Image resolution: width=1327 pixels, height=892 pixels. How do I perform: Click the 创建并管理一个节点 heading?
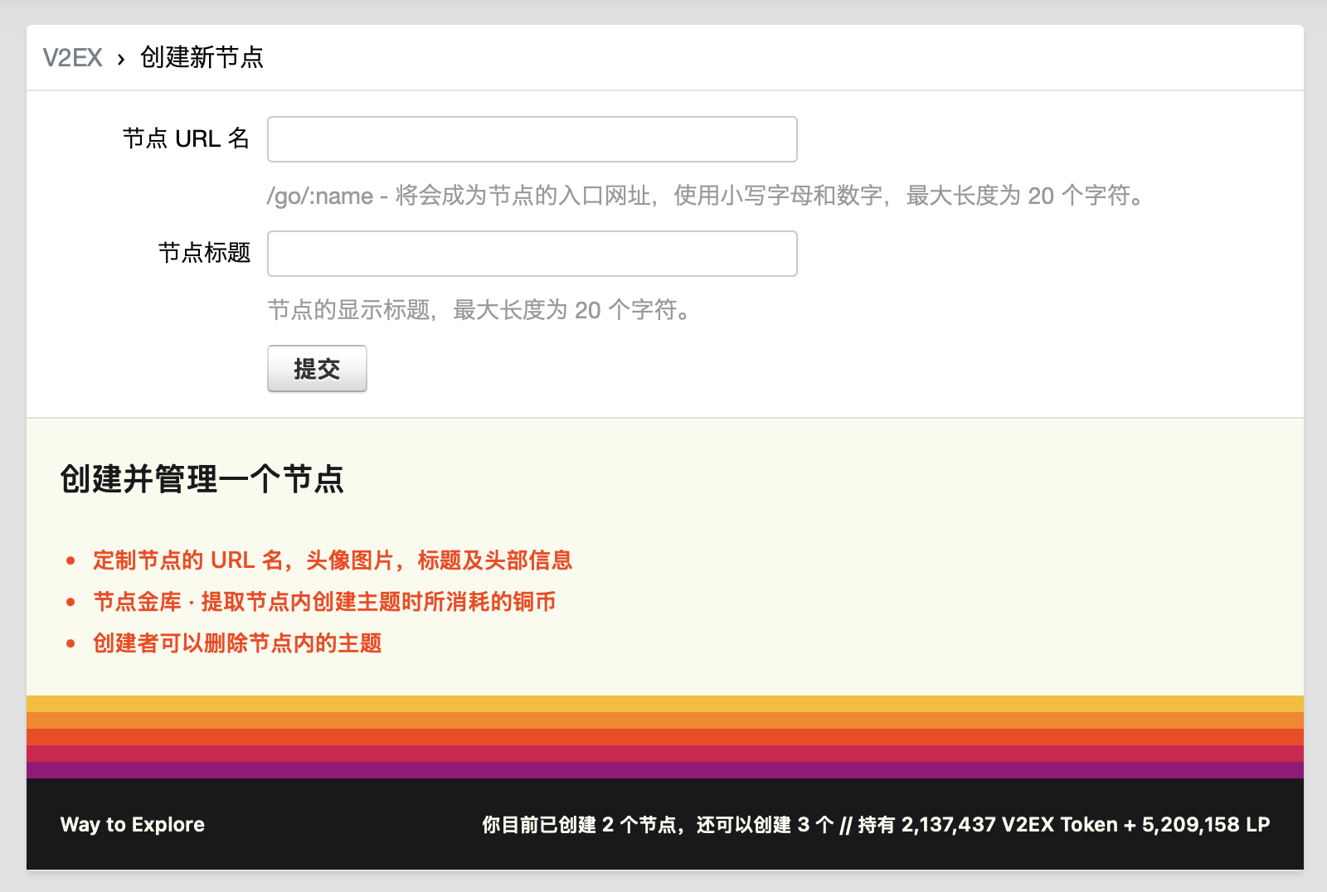pos(202,479)
